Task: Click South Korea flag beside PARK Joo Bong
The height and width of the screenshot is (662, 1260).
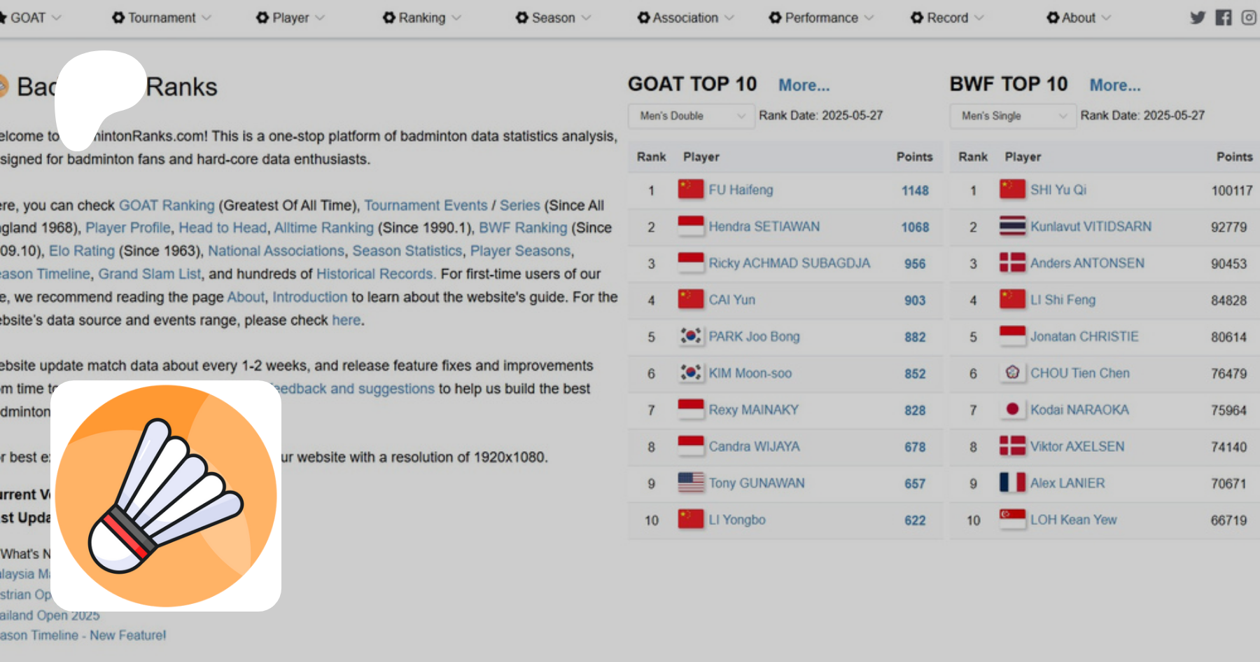Action: tap(690, 336)
